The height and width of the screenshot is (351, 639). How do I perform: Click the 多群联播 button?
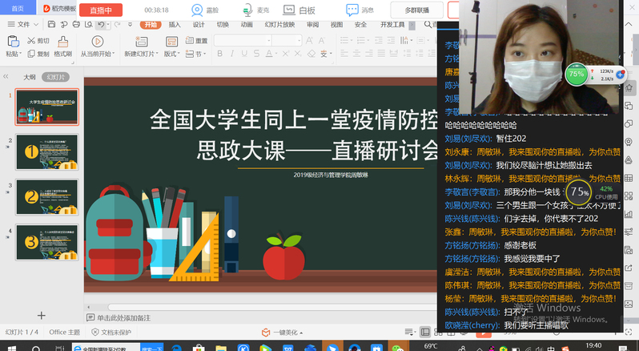coord(416,10)
